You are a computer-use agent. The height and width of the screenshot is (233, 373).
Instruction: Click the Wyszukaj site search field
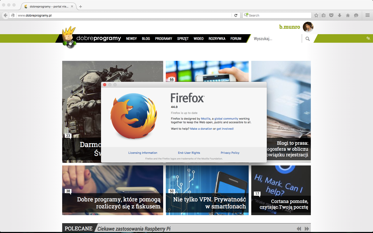coord(276,39)
